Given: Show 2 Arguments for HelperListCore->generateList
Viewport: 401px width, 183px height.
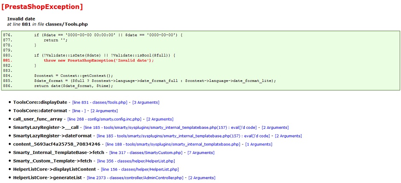Looking at the screenshot, I should point(202,178).
